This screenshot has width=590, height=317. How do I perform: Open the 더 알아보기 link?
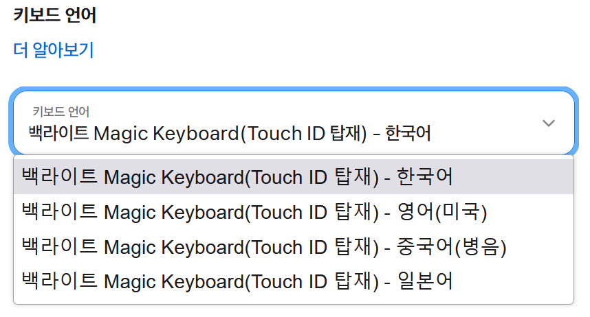click(54, 50)
